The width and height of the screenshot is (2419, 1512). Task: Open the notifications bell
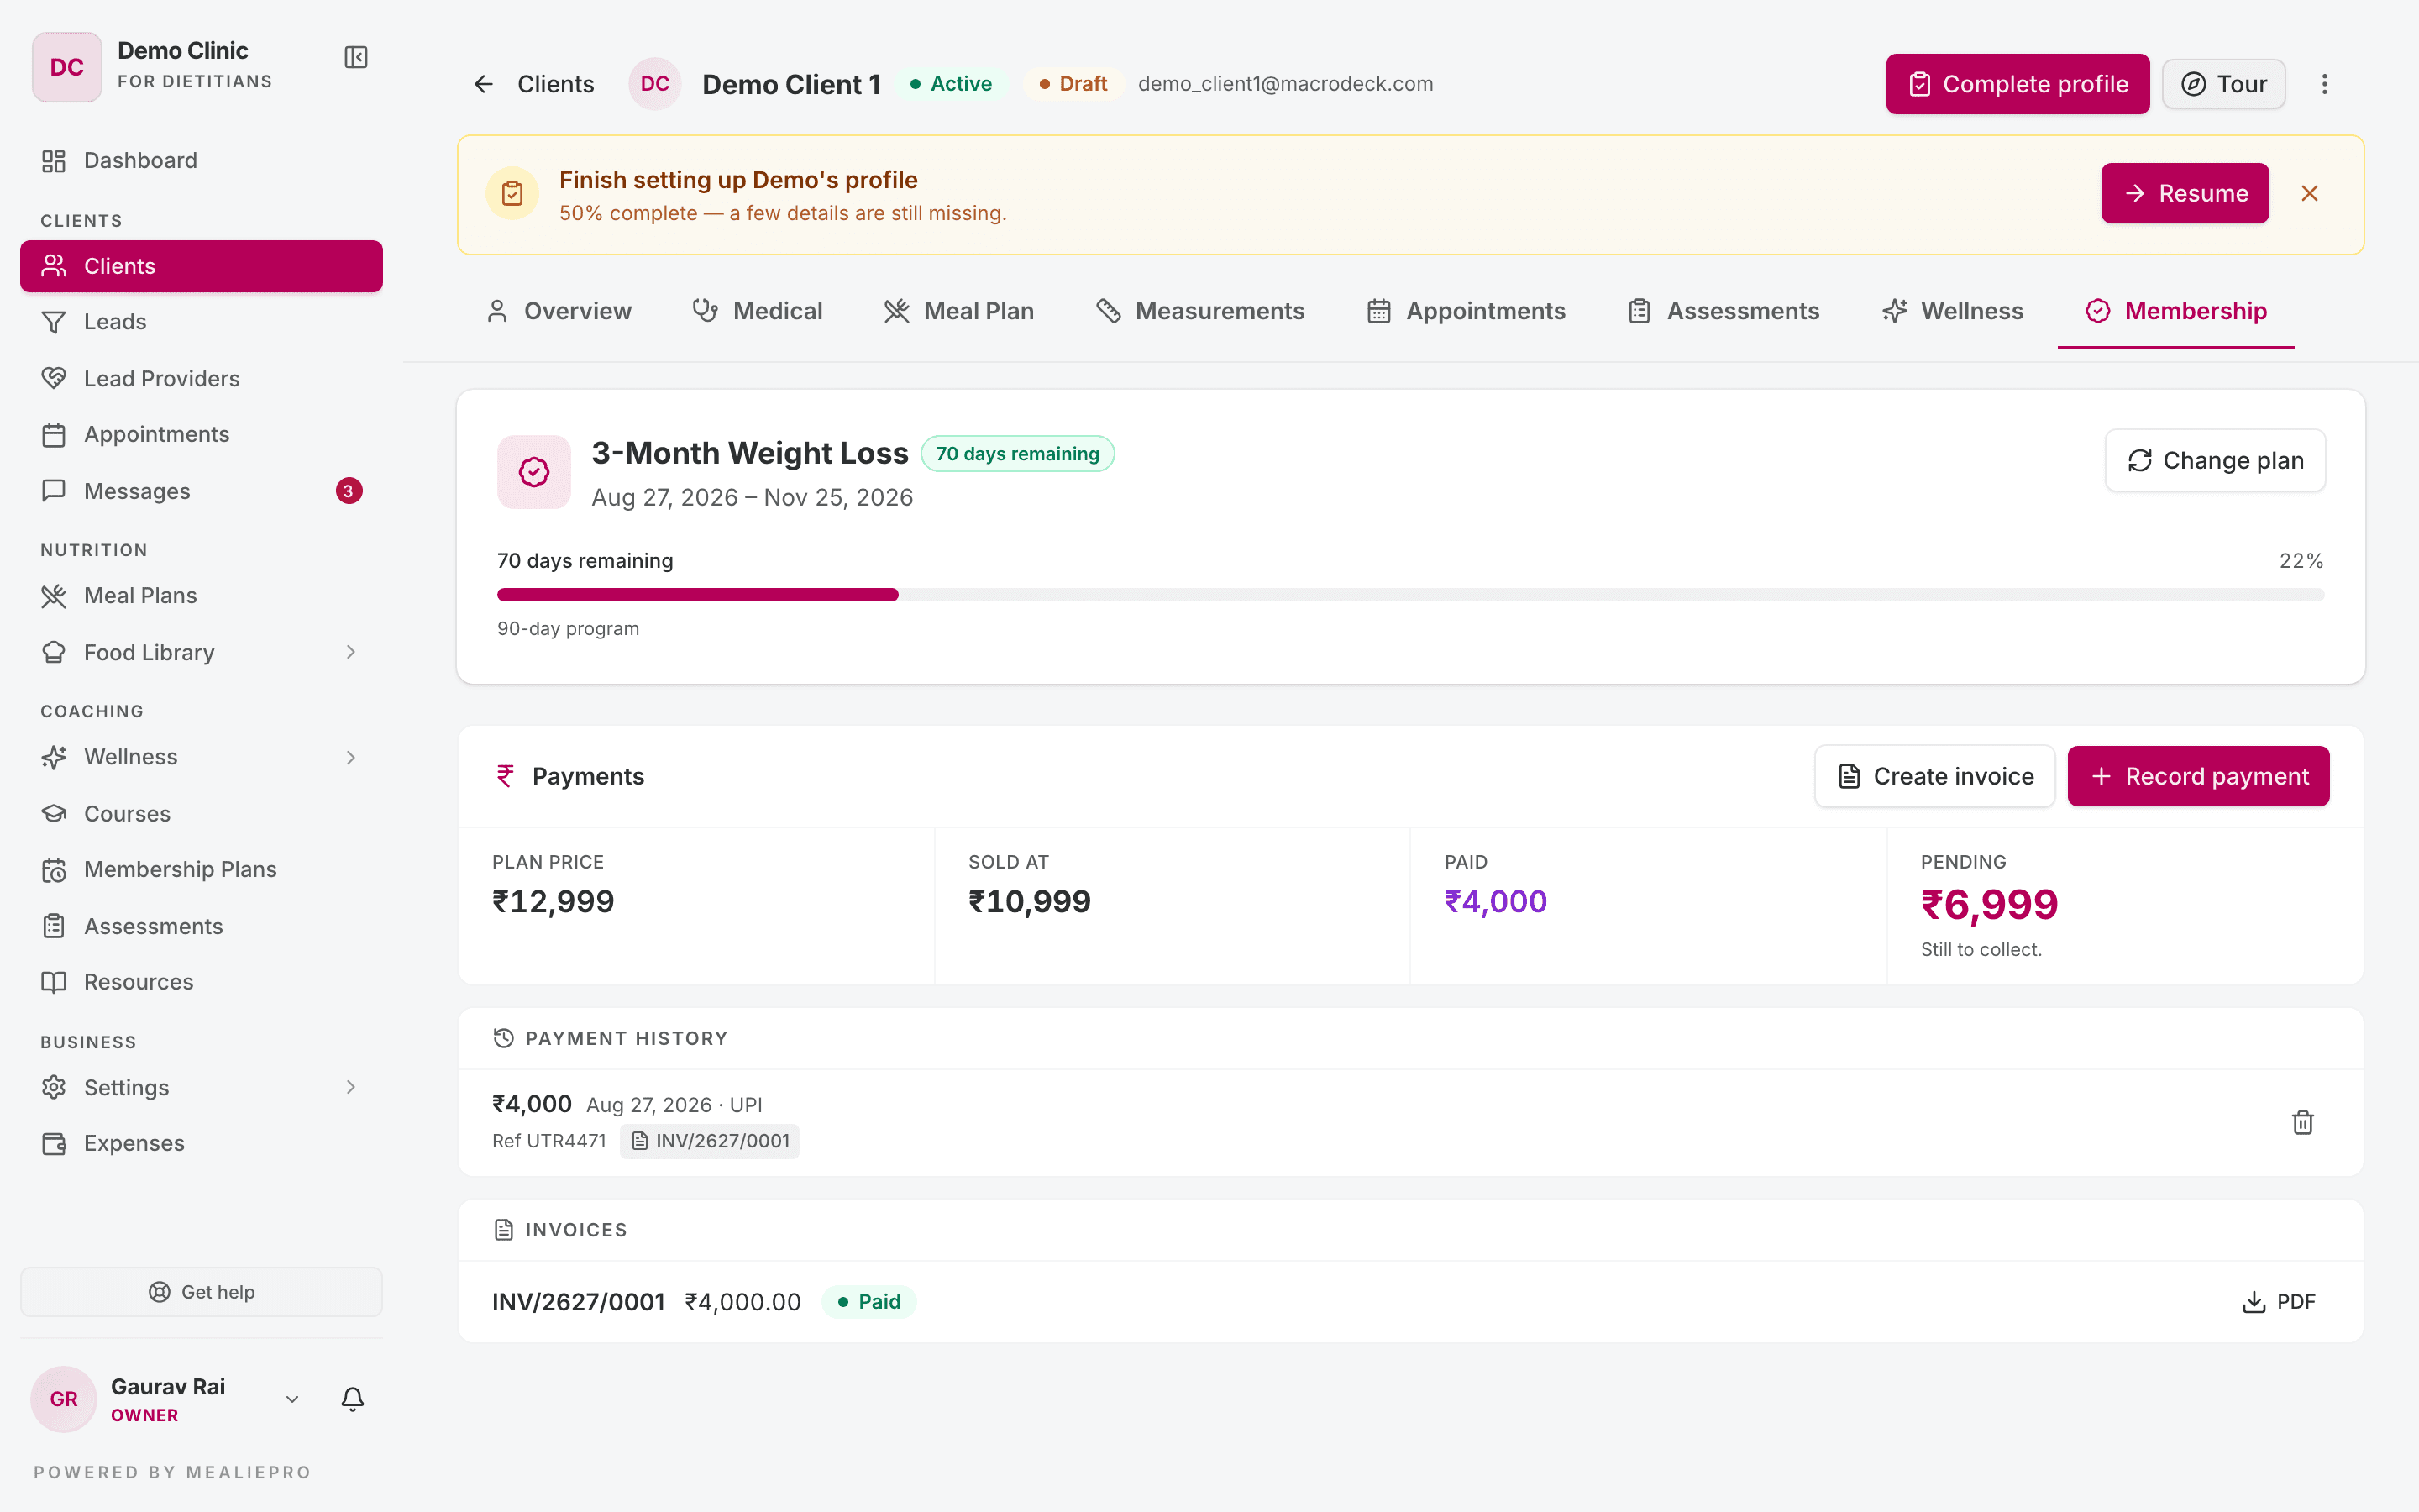[x=352, y=1398]
